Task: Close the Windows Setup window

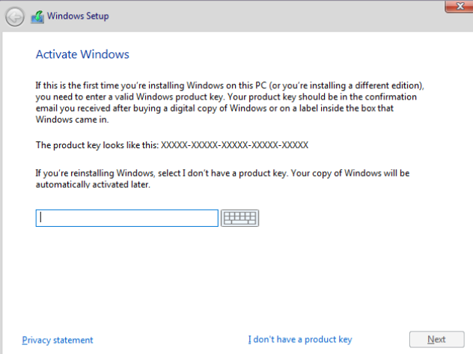Action: click(460, 6)
